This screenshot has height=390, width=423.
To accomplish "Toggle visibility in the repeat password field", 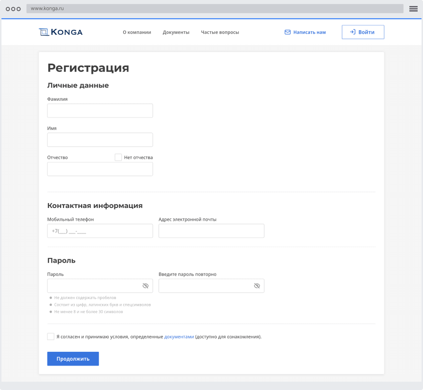I will (257, 286).
